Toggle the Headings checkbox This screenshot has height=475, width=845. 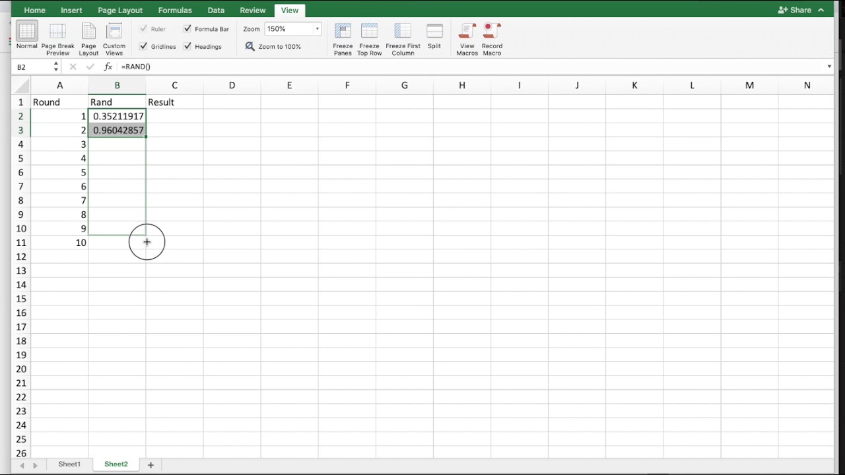click(187, 46)
